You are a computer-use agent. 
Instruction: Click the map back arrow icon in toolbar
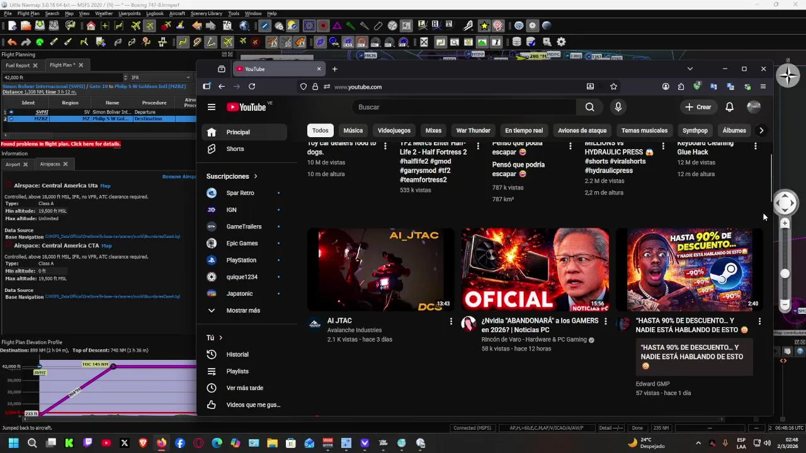tap(197, 26)
